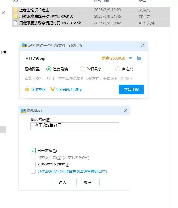Image resolution: width=178 pixels, height=208 pixels.
Task: Open the save location dropdown arrow
Action: [x=130, y=58]
